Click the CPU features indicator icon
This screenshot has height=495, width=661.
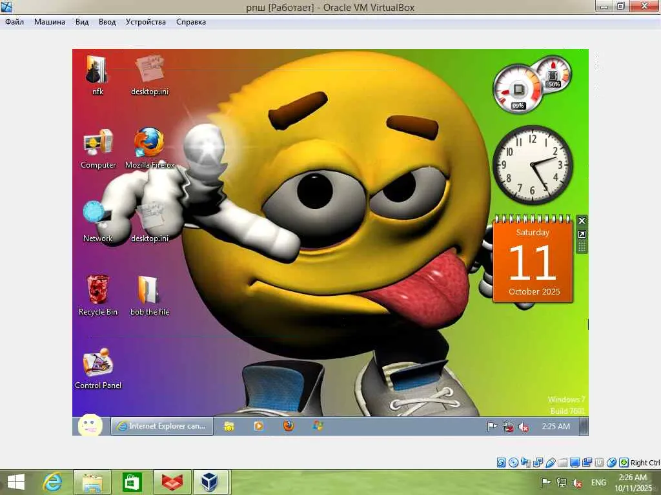click(599, 463)
